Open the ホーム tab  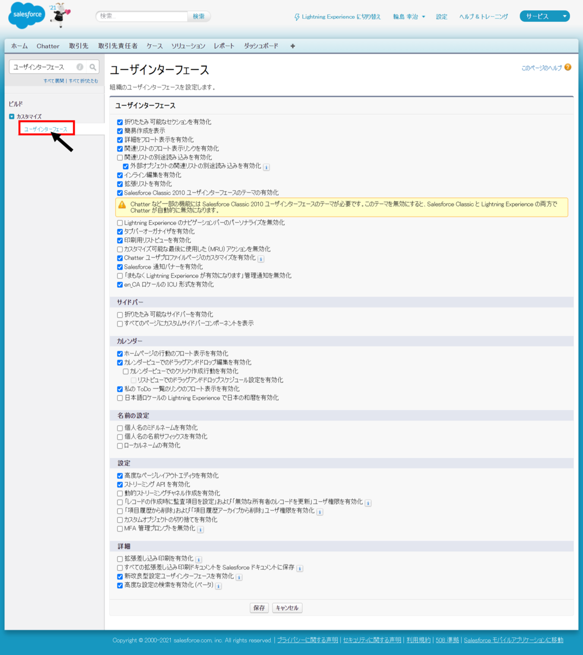click(x=20, y=46)
